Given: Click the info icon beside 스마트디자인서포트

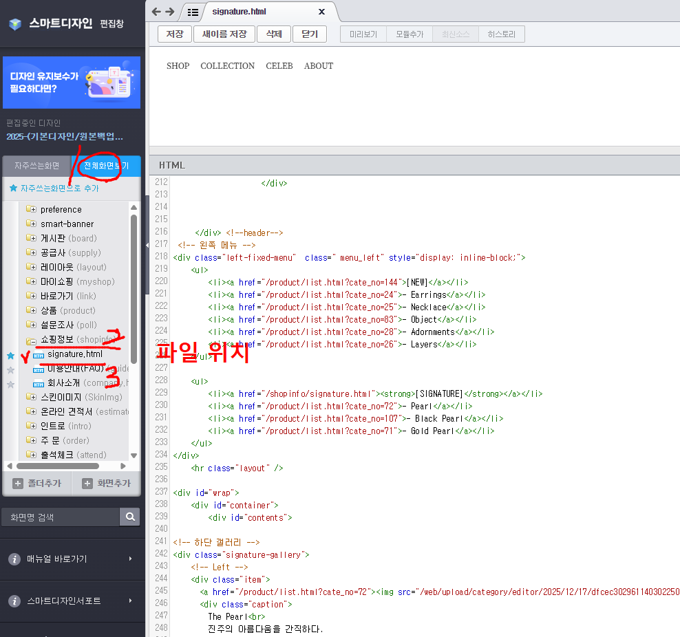Looking at the screenshot, I should tap(14, 601).
